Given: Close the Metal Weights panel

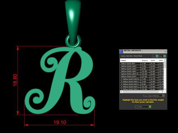Looking at the screenshot, I should (165, 51).
